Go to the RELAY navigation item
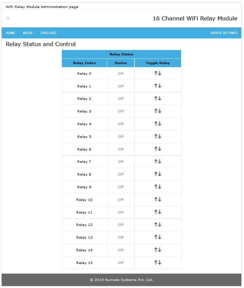244x288 pixels. pos(28,33)
